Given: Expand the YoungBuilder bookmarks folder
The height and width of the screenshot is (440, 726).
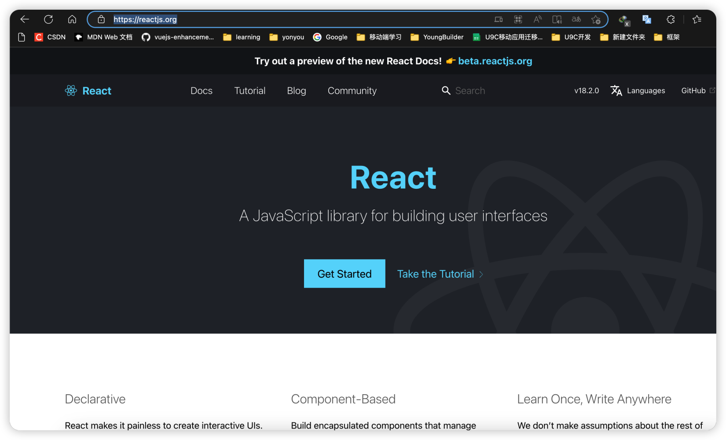Looking at the screenshot, I should [437, 37].
